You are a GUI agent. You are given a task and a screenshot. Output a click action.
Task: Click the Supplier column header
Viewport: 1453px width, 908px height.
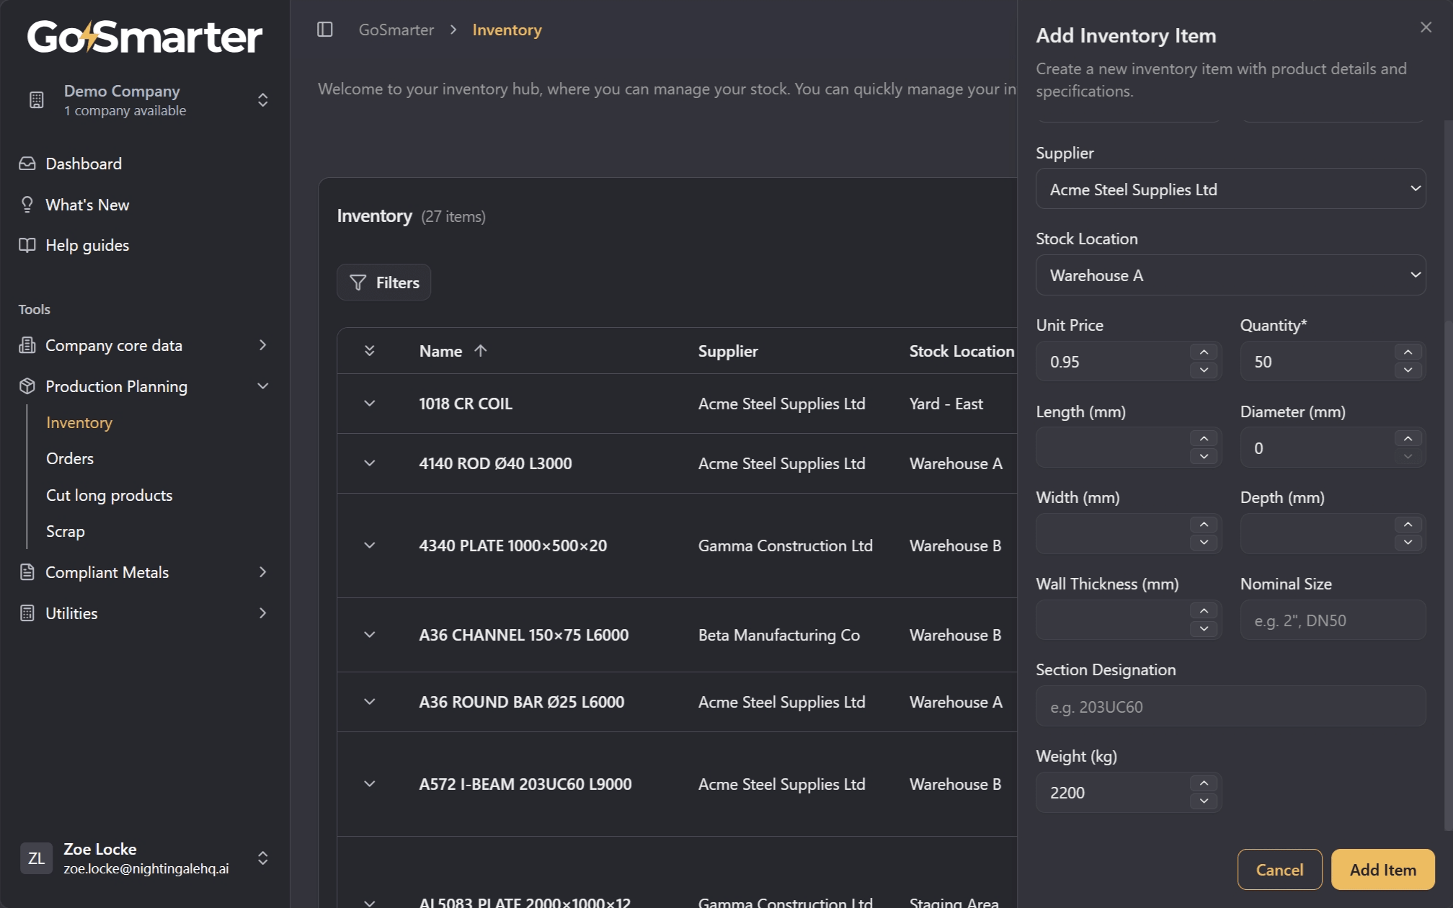pyautogui.click(x=728, y=351)
